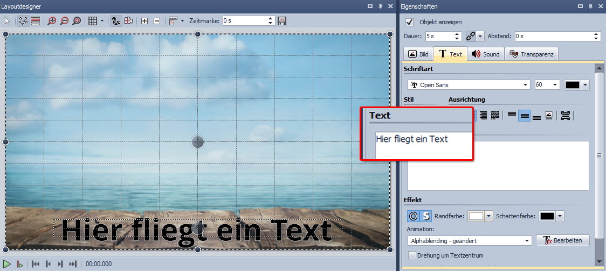Image resolution: width=606 pixels, height=271 pixels.
Task: Click the 00:00.000 timecode display
Action: click(99, 264)
